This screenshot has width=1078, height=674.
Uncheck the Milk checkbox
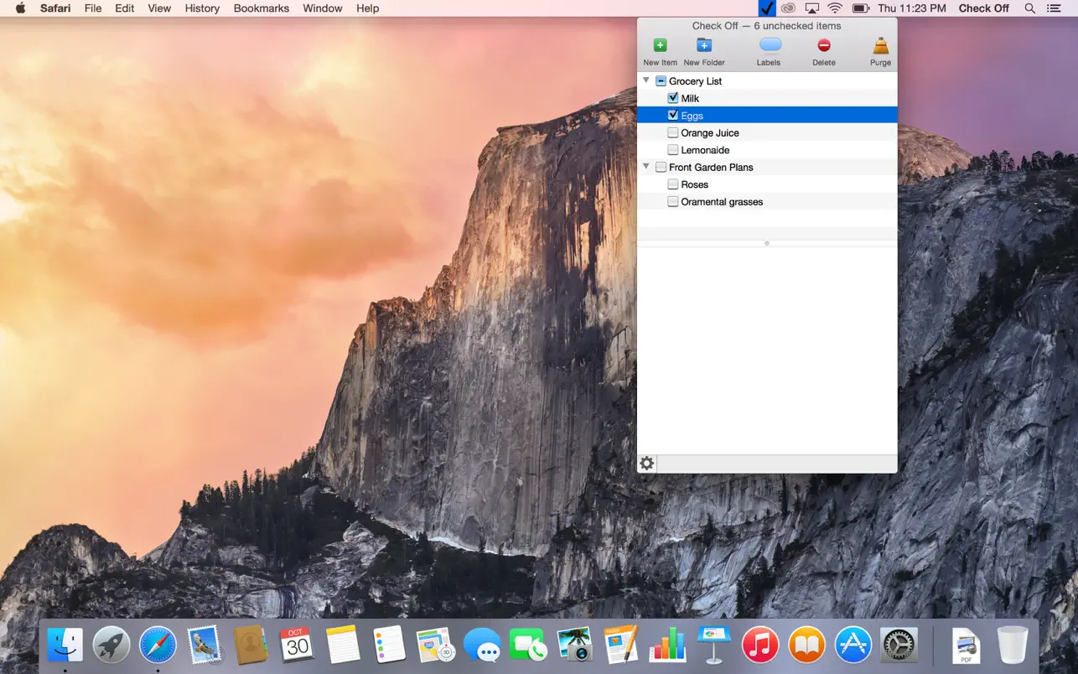tap(673, 98)
